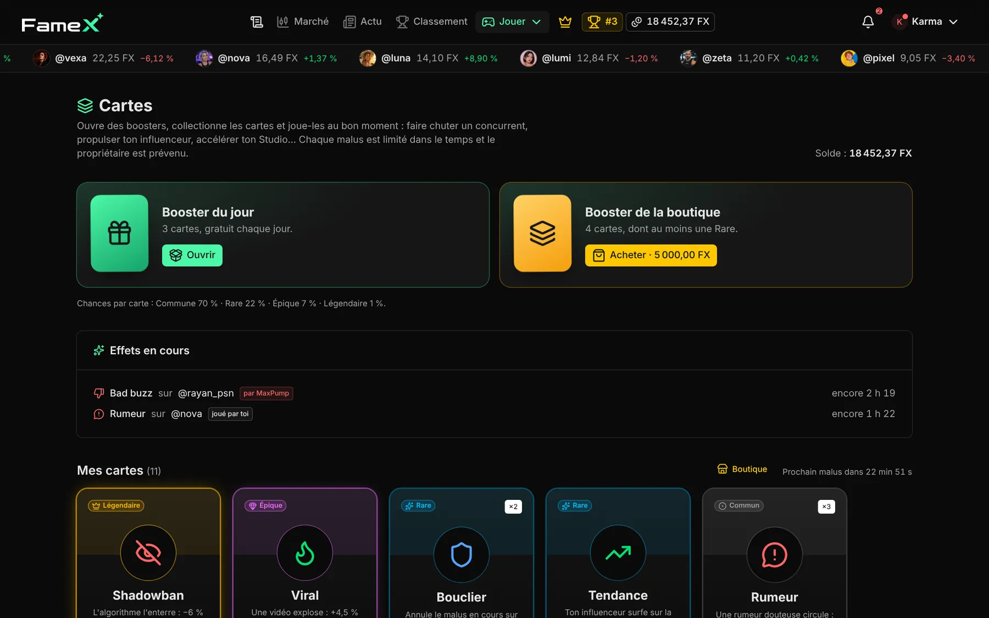Click the Rumeur effect alert icon

[99, 414]
